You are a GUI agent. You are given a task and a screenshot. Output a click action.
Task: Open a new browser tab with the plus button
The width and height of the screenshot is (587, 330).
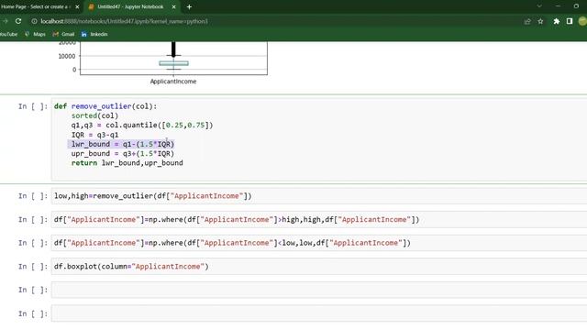[189, 6]
